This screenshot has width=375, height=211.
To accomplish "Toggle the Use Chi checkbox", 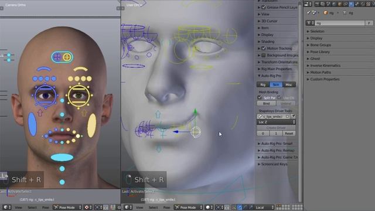I will [279, 97].
